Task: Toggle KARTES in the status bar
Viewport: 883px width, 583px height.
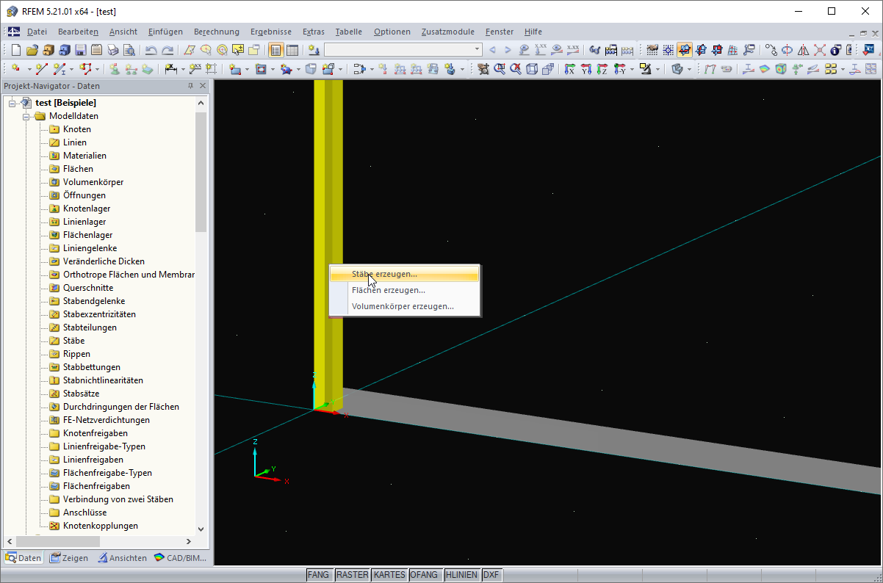Action: (x=389, y=575)
